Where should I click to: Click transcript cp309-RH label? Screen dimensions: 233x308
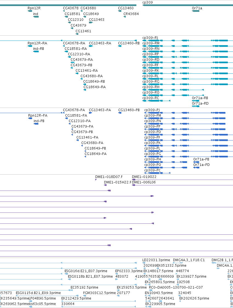point(151,87)
